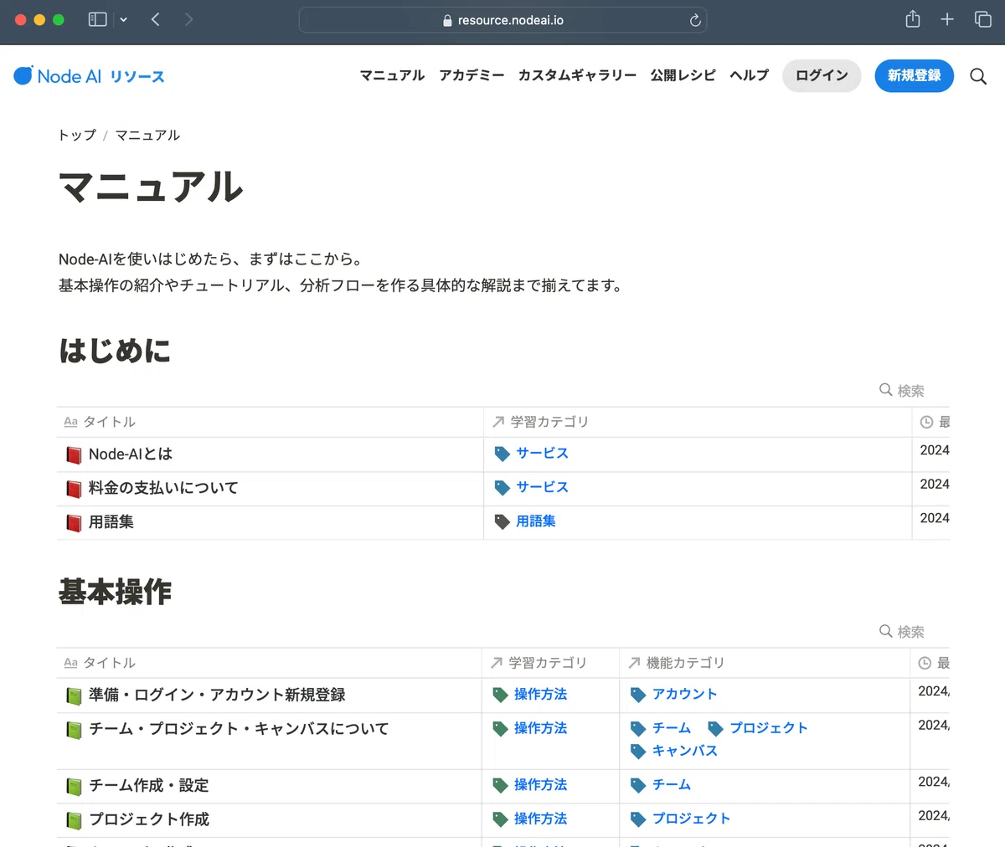Click red book icon beside 料金の支払いについて

[x=74, y=488]
